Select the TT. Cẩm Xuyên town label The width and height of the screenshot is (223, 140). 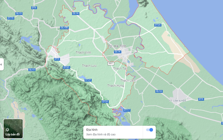(x=178, y=101)
